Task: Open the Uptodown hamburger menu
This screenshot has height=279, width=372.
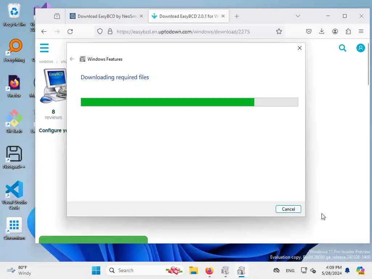Action: click(44, 48)
